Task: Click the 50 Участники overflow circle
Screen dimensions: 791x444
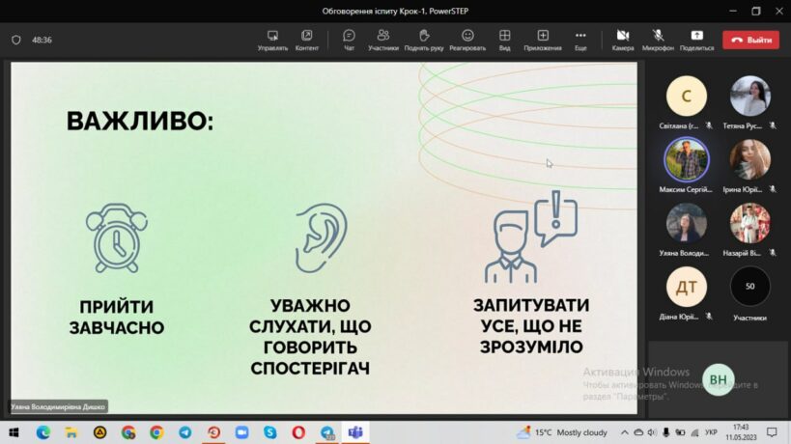Action: tap(749, 287)
